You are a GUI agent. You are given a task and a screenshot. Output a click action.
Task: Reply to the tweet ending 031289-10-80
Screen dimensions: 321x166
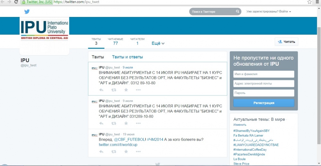pyautogui.click(x=101, y=123)
